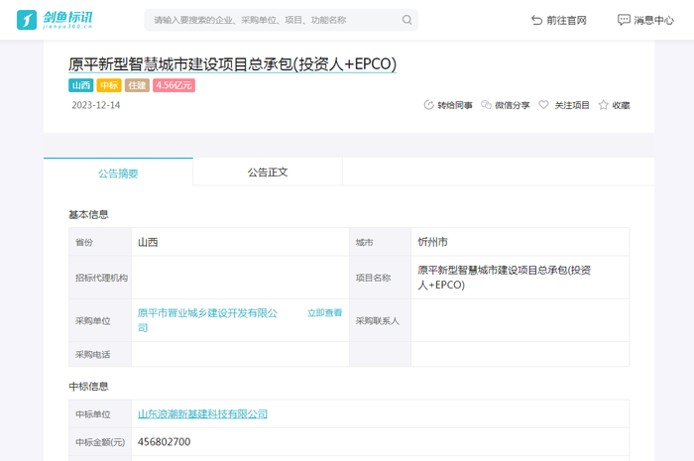Image resolution: width=694 pixels, height=461 pixels.
Task: Click the 4.56亿元 amount tag
Action: click(x=173, y=85)
